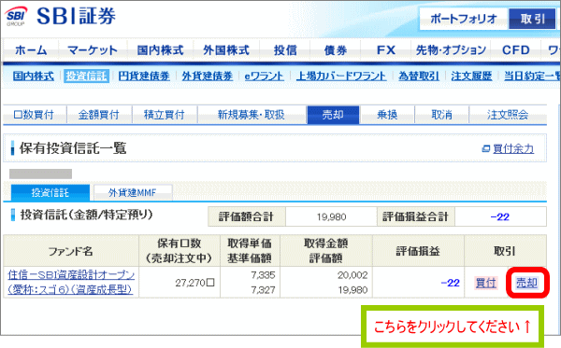
Task: Switch to the 積立買付 tab
Action: coord(165,115)
